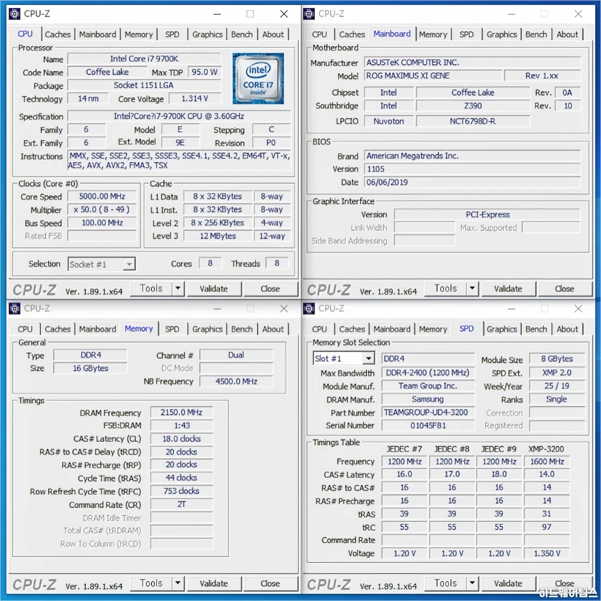This screenshot has width=601, height=601.
Task: Open Caches tab in the CPU window
Action: (58, 34)
